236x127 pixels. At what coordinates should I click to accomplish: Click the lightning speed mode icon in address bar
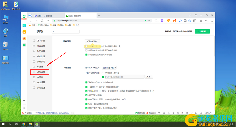[146, 21]
